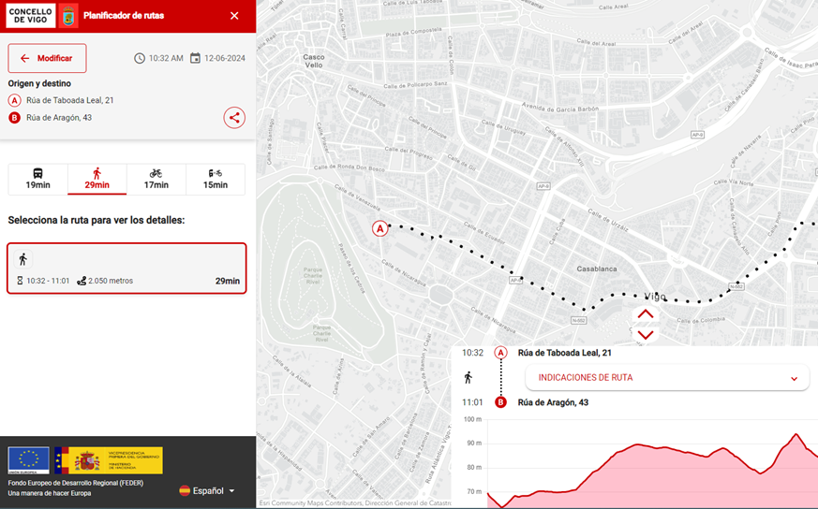Select the bus 19min tab
This screenshot has width=818, height=509.
[37, 179]
